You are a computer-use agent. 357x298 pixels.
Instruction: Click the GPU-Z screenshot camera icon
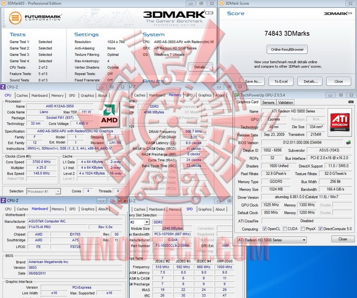click(x=351, y=102)
